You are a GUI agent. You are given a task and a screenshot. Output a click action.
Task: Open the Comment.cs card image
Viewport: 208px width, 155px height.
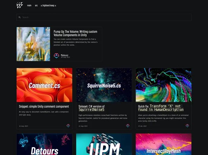(44, 85)
